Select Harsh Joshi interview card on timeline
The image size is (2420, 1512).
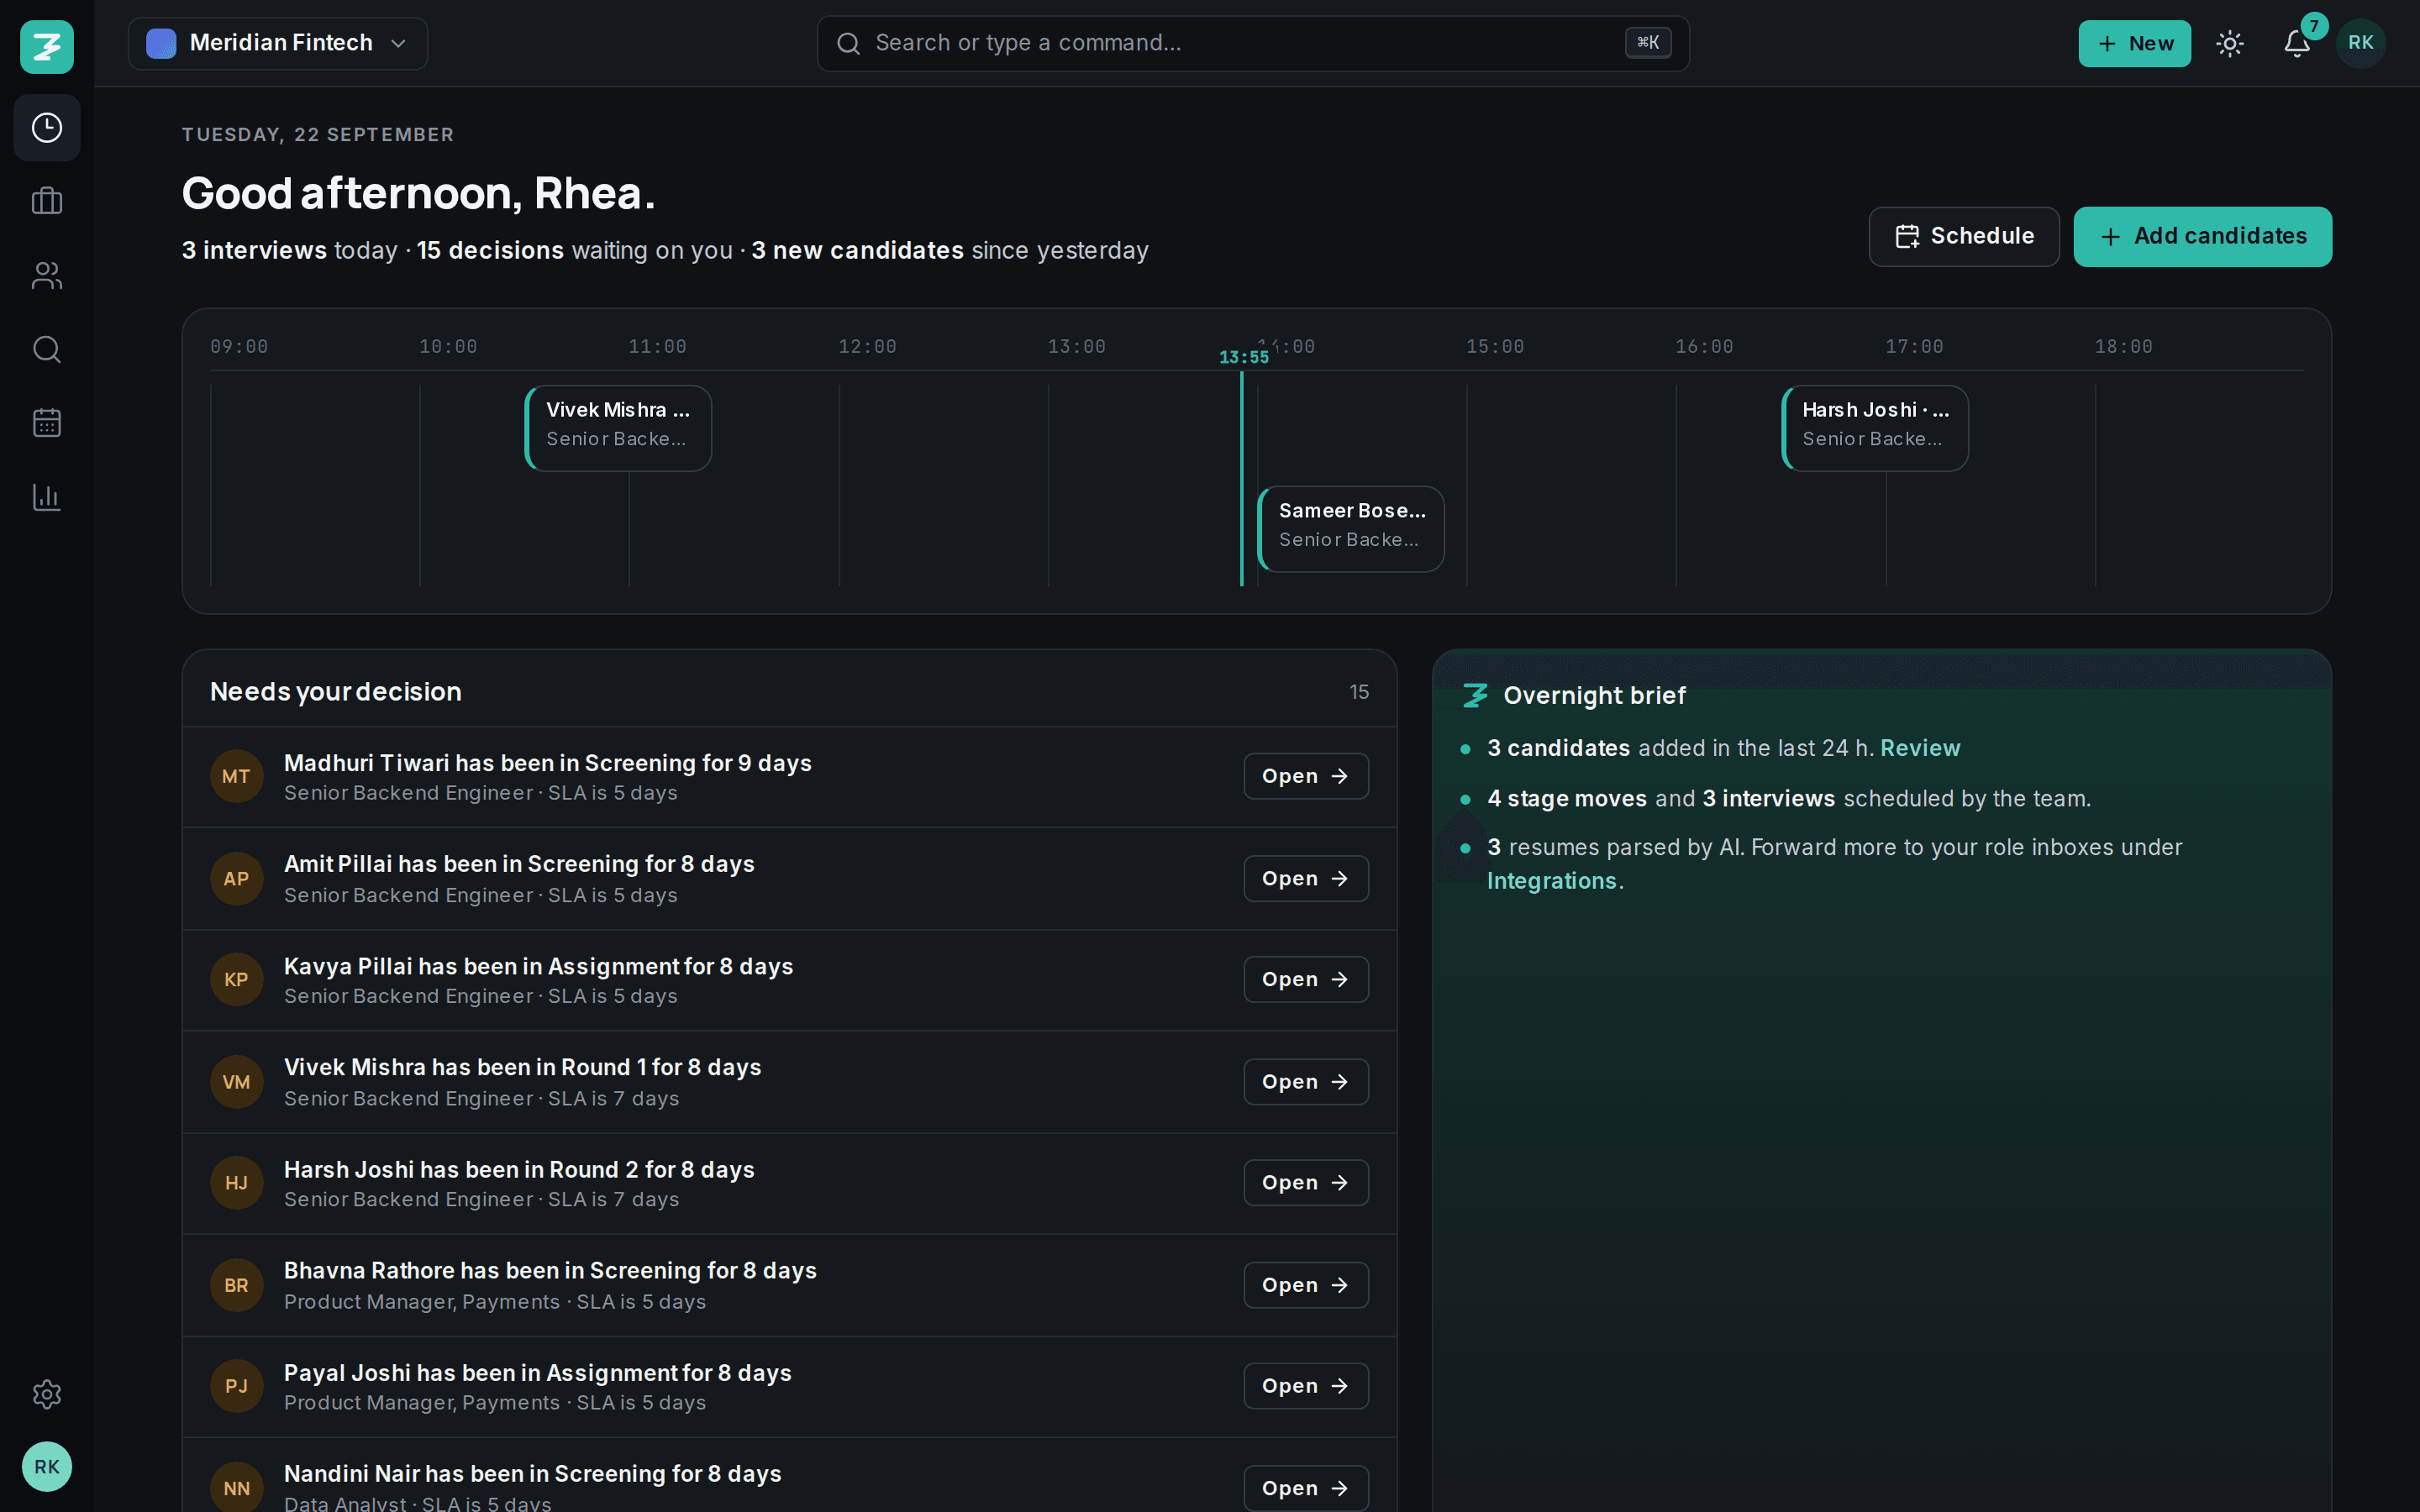tap(1875, 428)
